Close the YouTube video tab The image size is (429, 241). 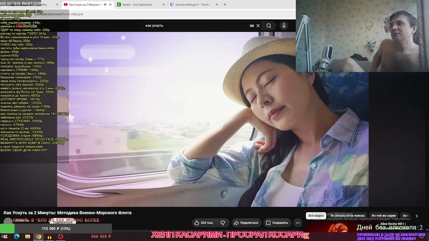pyautogui.click(x=110, y=5)
